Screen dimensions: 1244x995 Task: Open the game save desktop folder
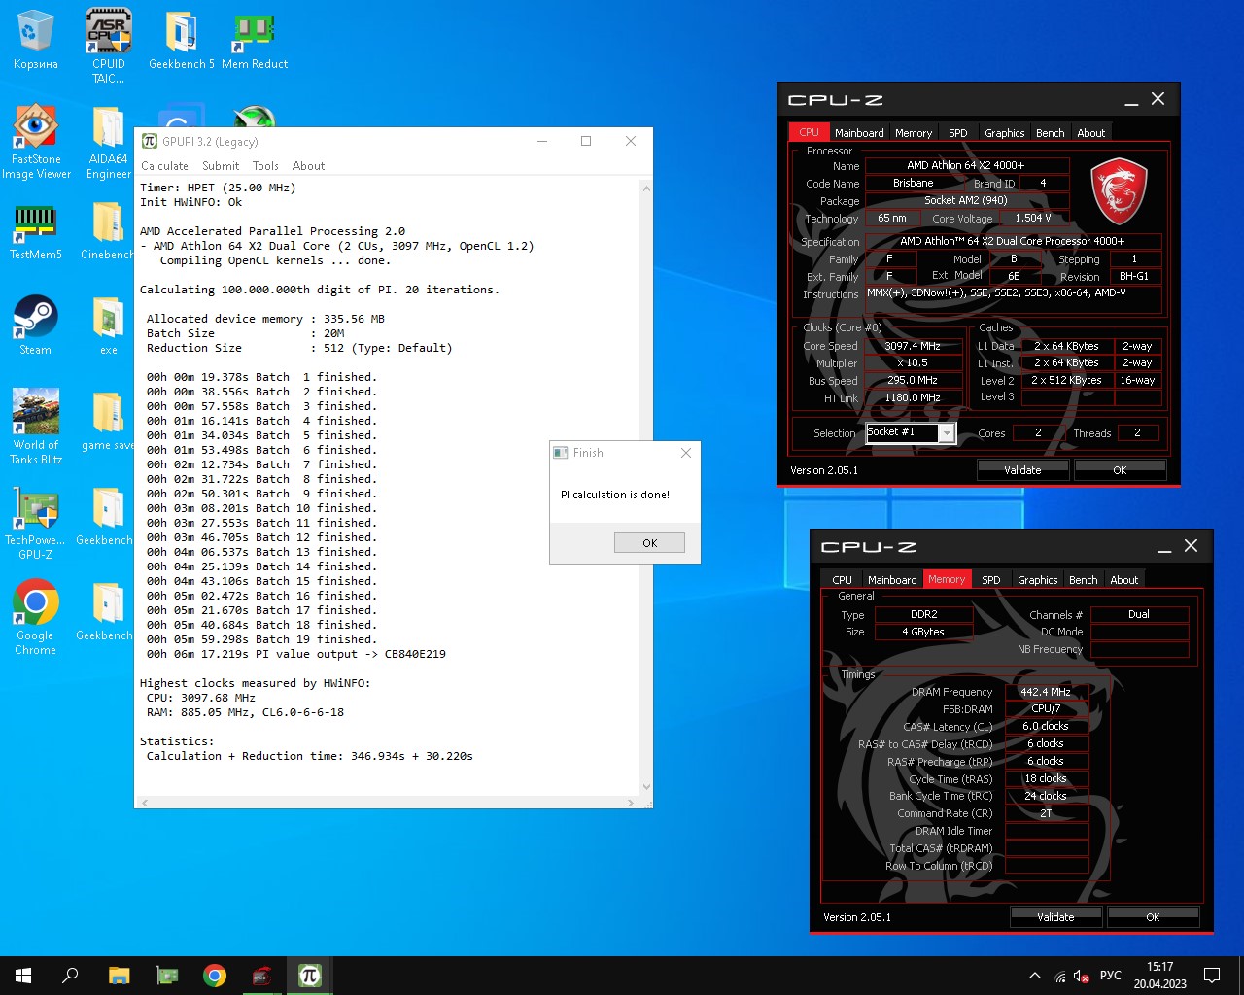pos(108,421)
